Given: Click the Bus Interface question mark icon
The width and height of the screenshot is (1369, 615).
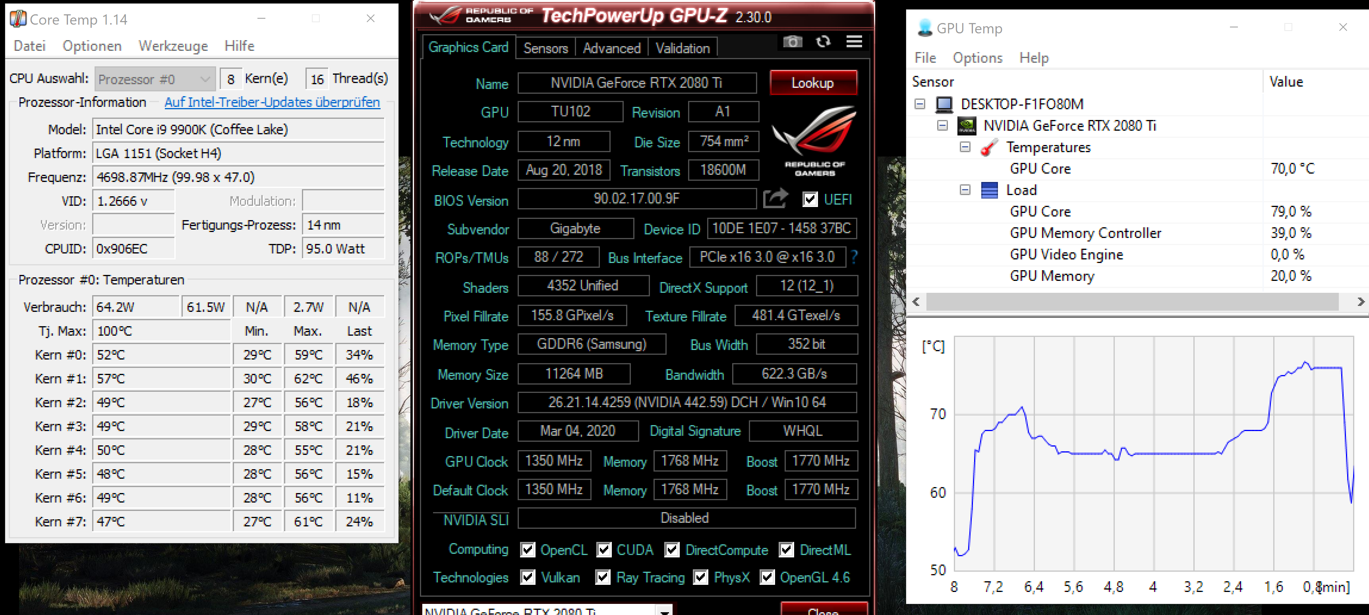Looking at the screenshot, I should pos(854,257).
